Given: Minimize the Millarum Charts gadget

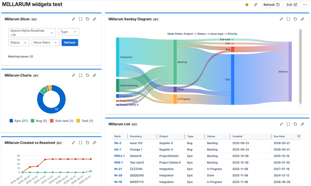Looking at the screenshot, I should [x=74, y=75].
